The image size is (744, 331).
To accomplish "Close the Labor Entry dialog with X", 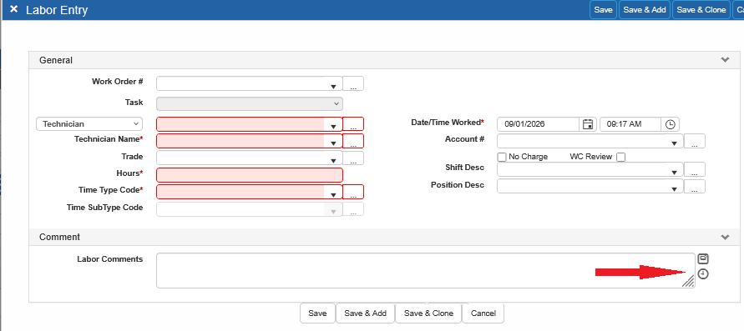I will pyautogui.click(x=13, y=9).
